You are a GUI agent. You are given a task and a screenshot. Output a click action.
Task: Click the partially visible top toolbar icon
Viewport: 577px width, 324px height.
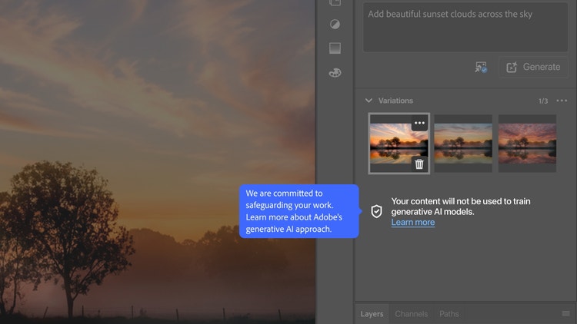[x=335, y=3]
